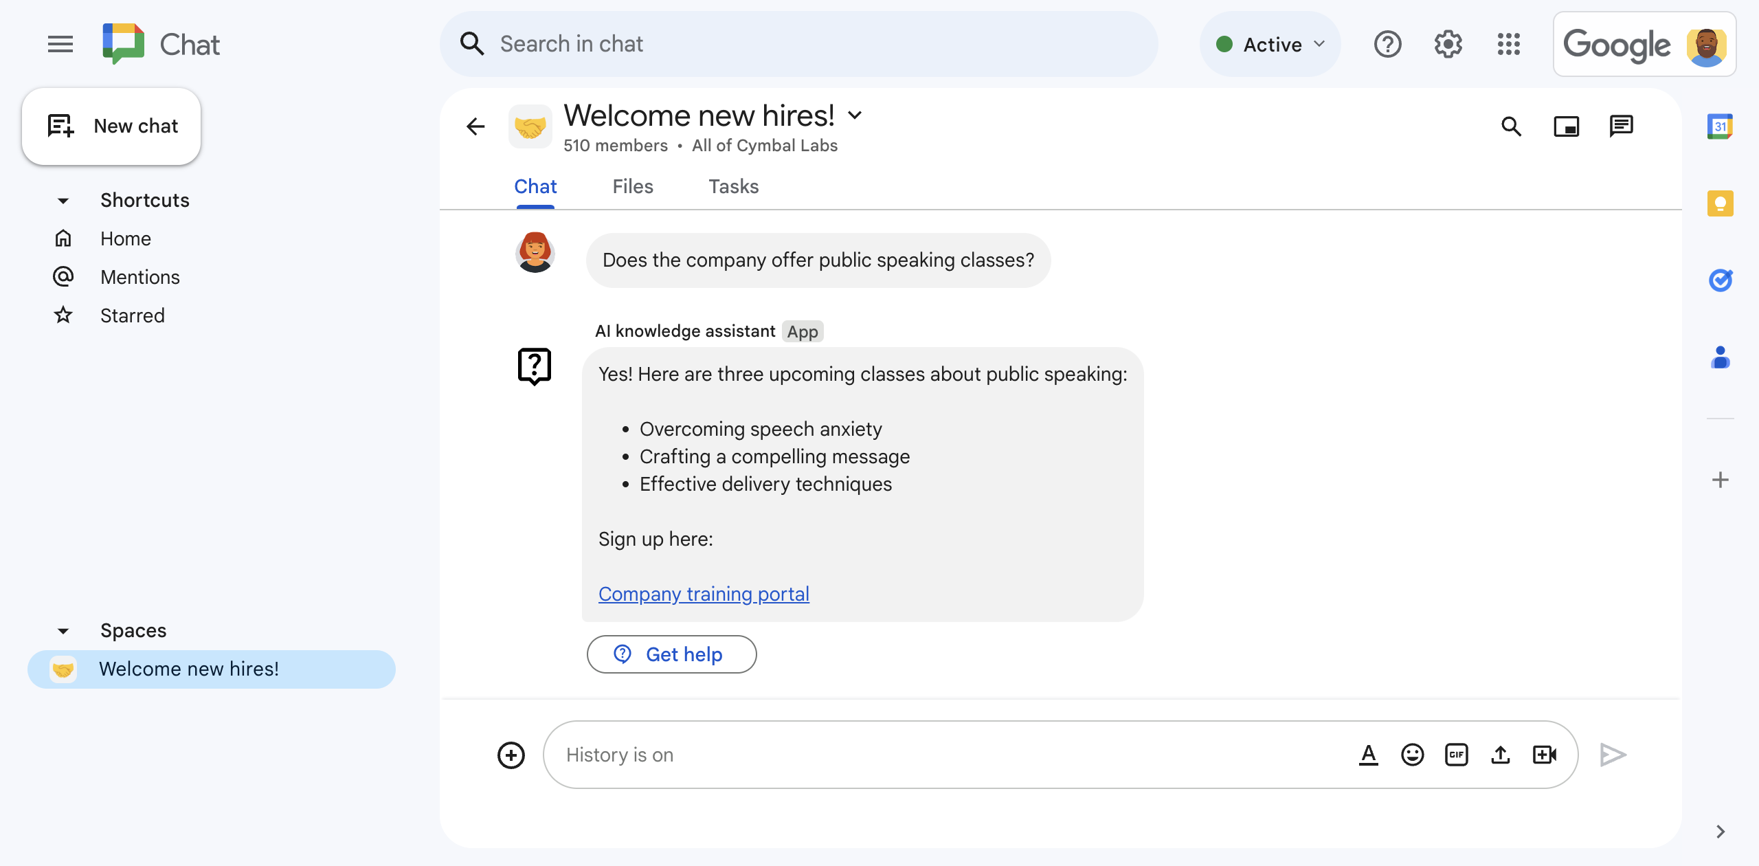Click the search icon in chat header

tap(1514, 126)
